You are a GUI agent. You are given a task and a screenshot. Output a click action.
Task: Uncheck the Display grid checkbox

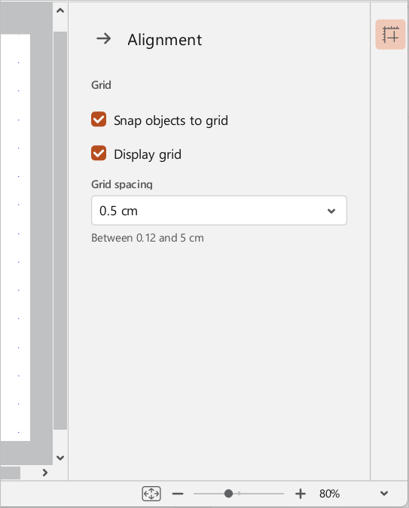coord(99,153)
